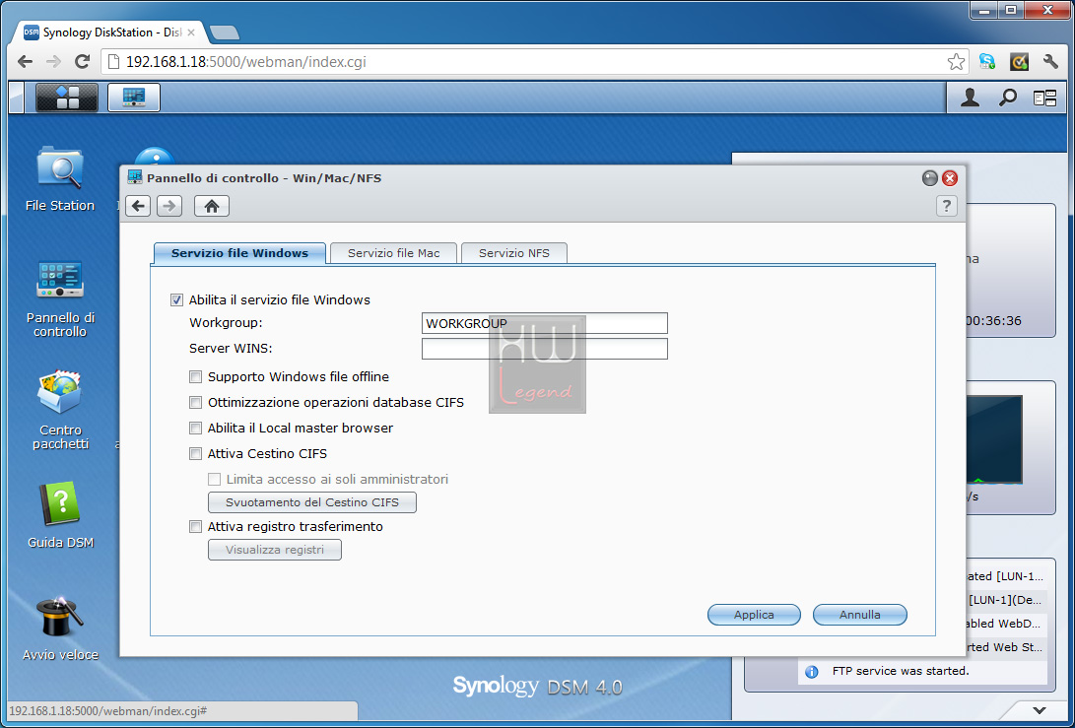Image resolution: width=1075 pixels, height=728 pixels.
Task: Check Limita accesso ai soli amministratori
Action: [x=215, y=479]
